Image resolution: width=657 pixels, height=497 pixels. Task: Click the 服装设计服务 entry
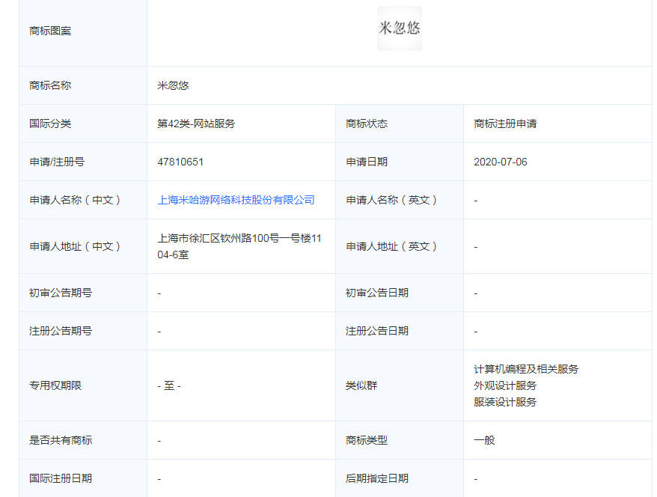[x=505, y=402]
